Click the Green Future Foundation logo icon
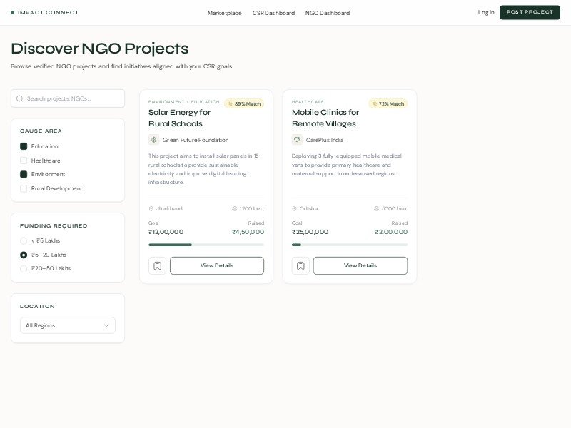Image resolution: width=571 pixels, height=428 pixels. (x=153, y=140)
